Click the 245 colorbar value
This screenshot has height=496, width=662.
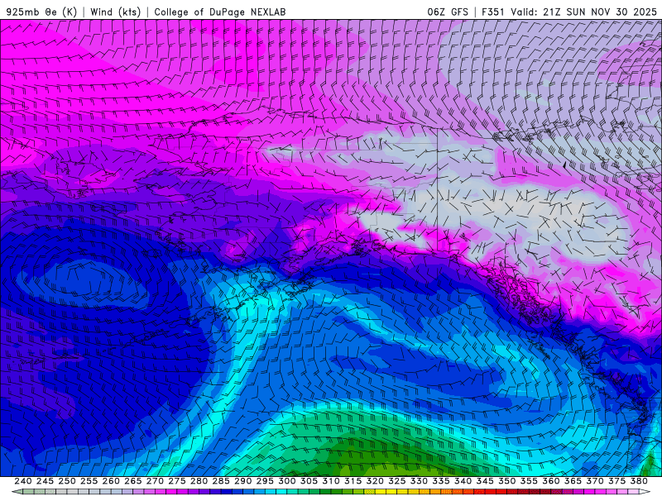pyautogui.click(x=45, y=481)
